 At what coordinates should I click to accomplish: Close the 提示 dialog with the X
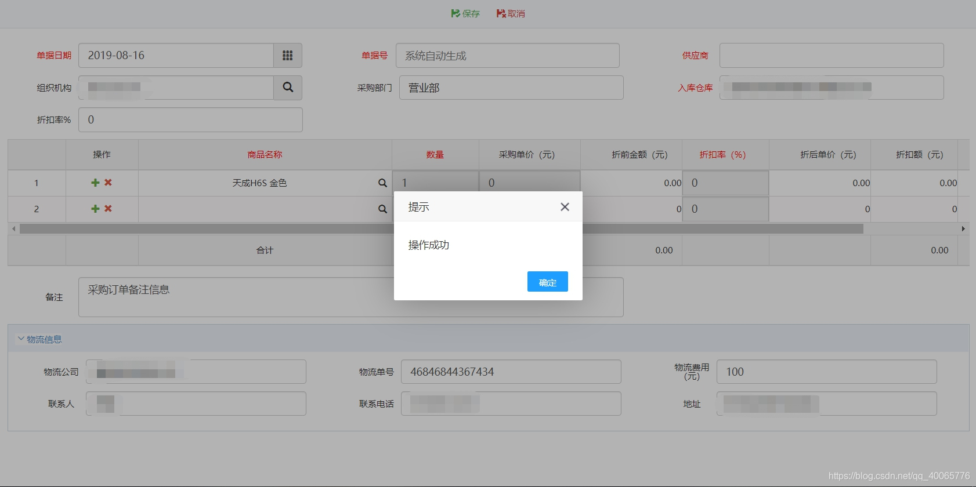[x=565, y=207]
